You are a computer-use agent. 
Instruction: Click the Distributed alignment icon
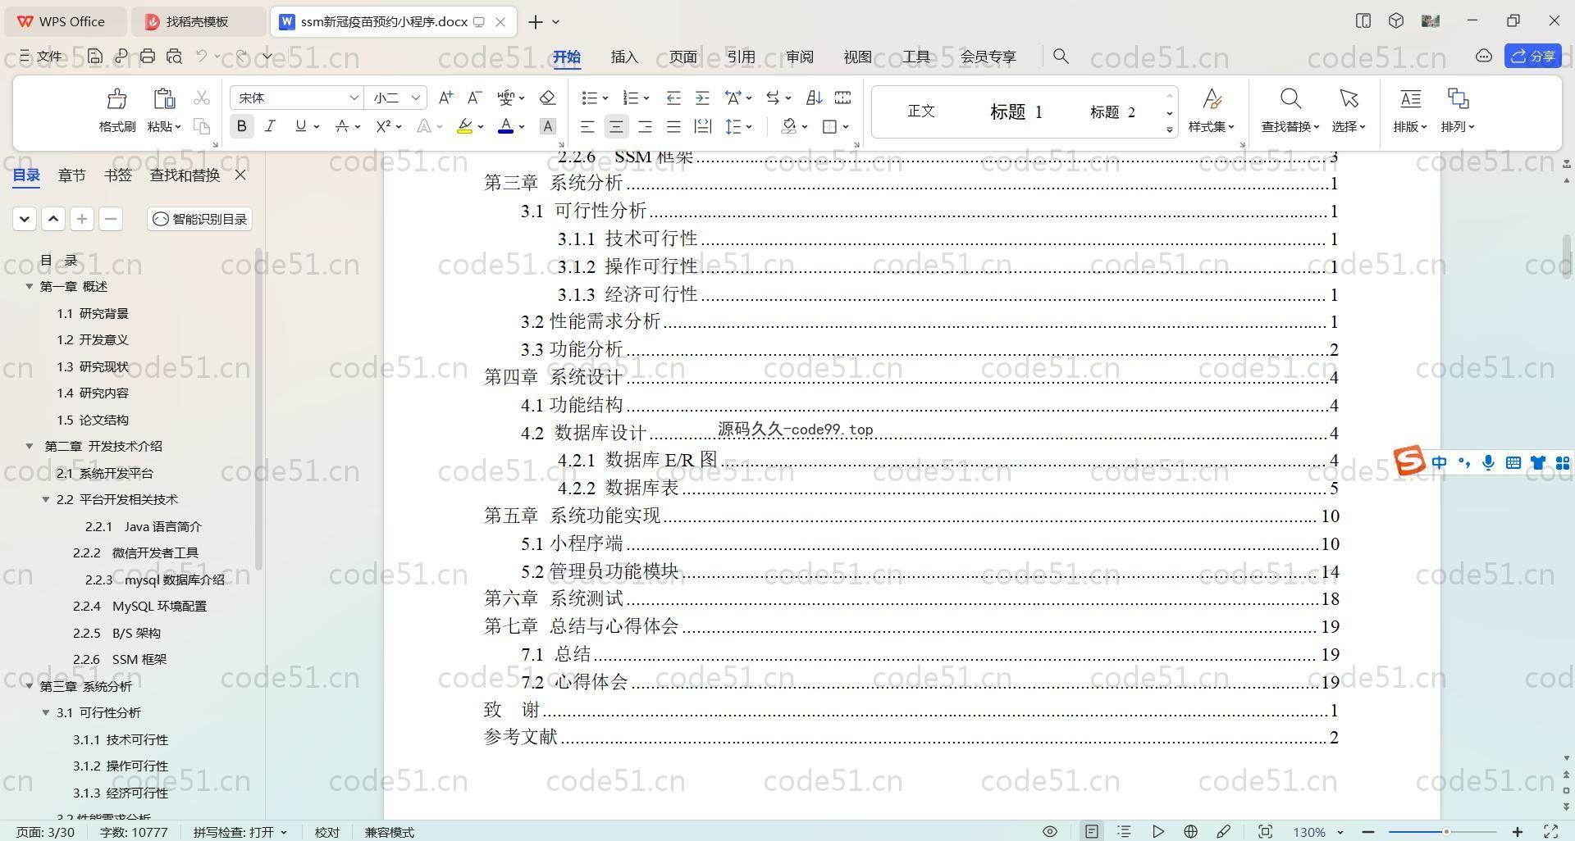703,126
